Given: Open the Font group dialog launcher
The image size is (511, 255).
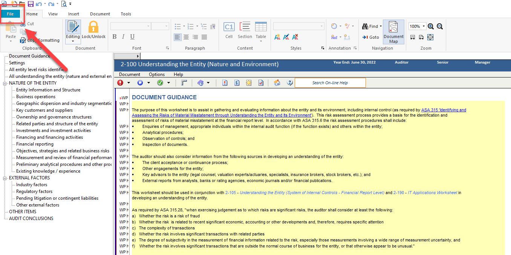Looking at the screenshot, I should pos(167,48).
